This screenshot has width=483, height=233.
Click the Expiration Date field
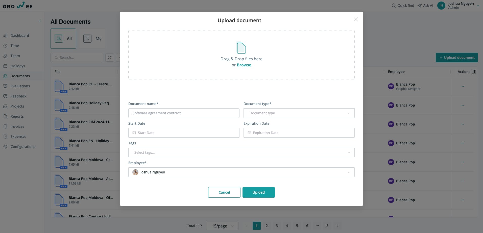299,133
